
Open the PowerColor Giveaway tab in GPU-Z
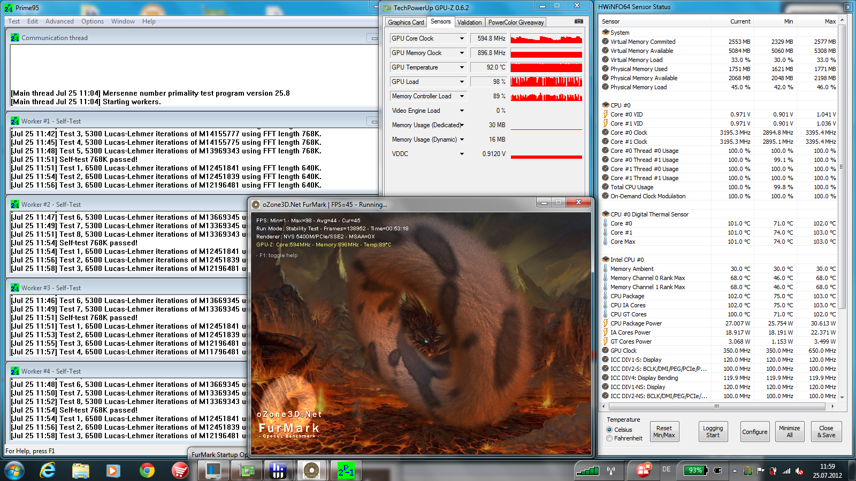point(516,22)
